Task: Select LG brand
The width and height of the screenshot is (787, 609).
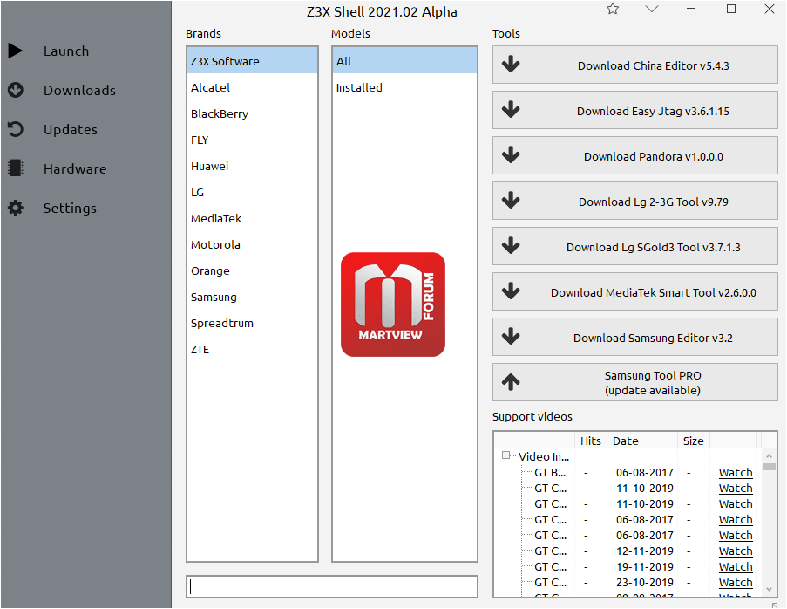Action: [x=252, y=192]
